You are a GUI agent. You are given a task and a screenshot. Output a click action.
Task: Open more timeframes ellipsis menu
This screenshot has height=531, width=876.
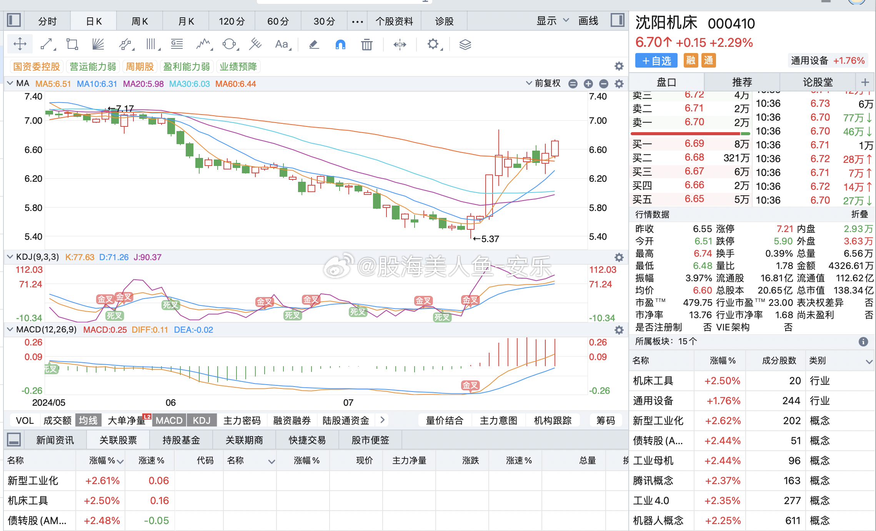pyautogui.click(x=357, y=21)
